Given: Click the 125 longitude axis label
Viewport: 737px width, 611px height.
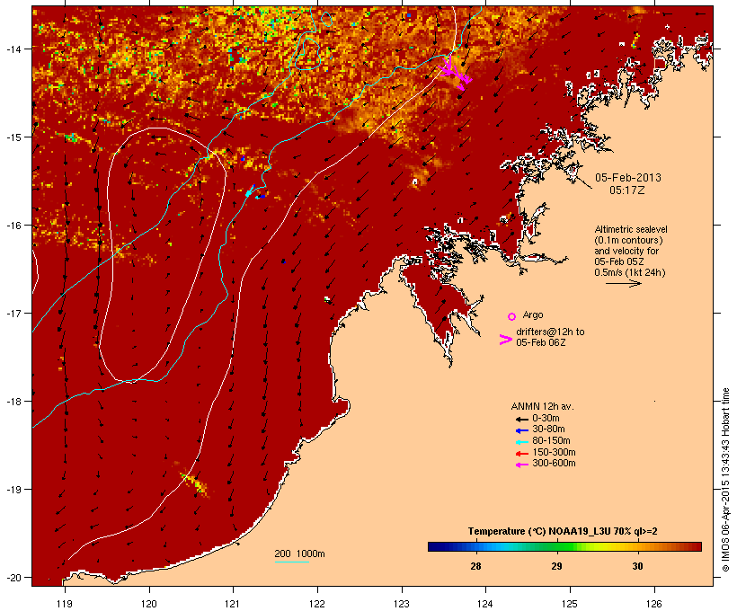Looking at the screenshot, I should tap(570, 604).
